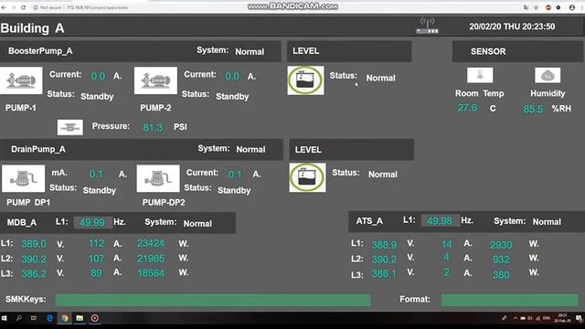
Task: Open Internet Explorer from the taskbar
Action: coord(49,318)
